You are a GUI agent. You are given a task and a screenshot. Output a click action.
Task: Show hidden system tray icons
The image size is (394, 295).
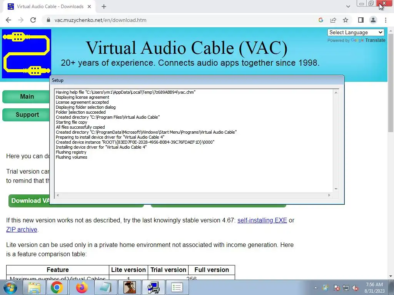coord(316,288)
